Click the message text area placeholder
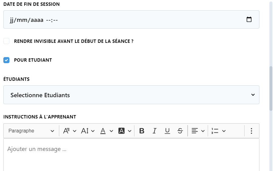274x171 pixels. pyautogui.click(x=37, y=149)
